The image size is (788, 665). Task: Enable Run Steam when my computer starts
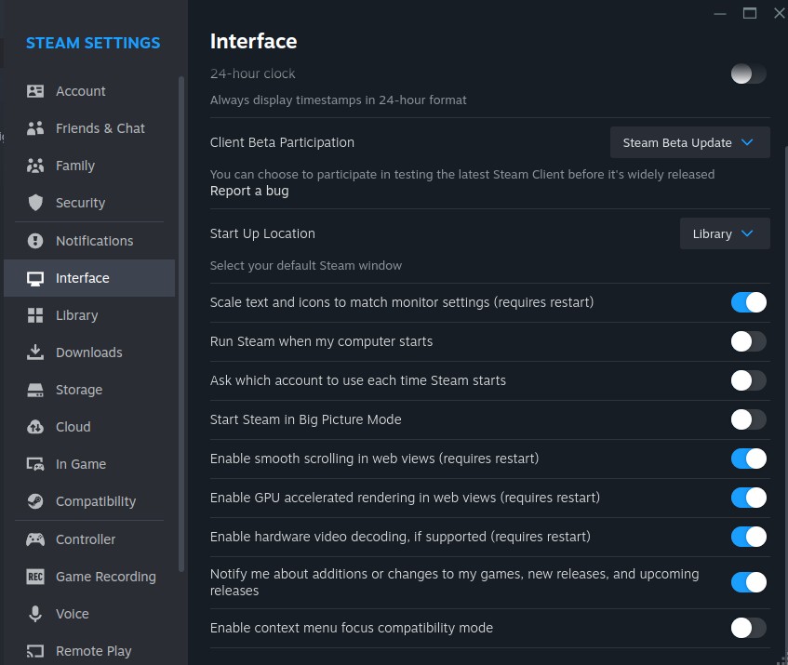[748, 341]
